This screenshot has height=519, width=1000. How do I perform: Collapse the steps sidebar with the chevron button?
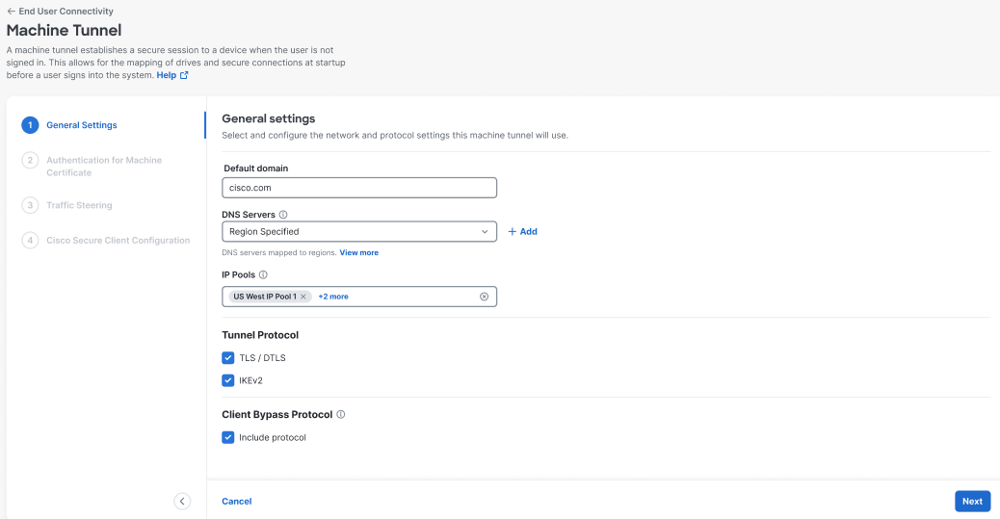182,501
